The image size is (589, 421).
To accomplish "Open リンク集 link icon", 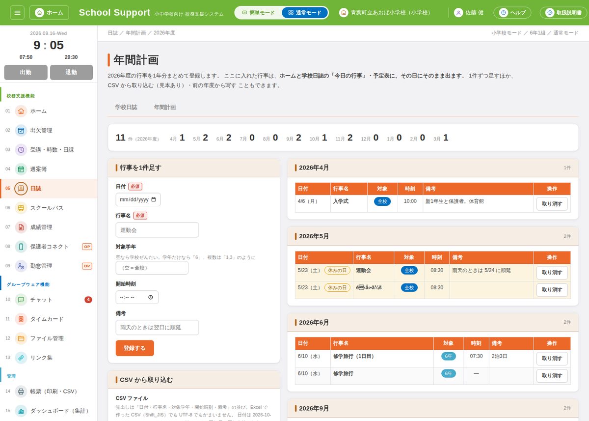I will pos(21,358).
